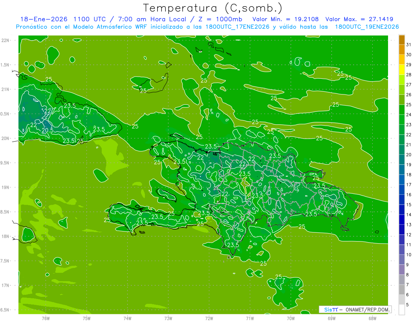Click the "76W" longitude axis label
Screen dimensions: 418x323
(x=46, y=318)
